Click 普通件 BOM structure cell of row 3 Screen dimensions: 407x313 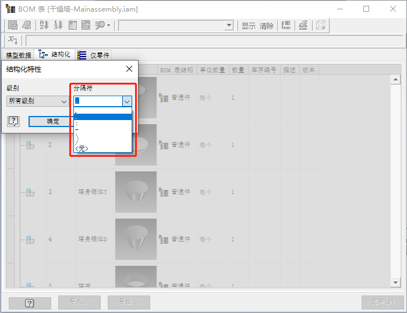[x=177, y=192]
